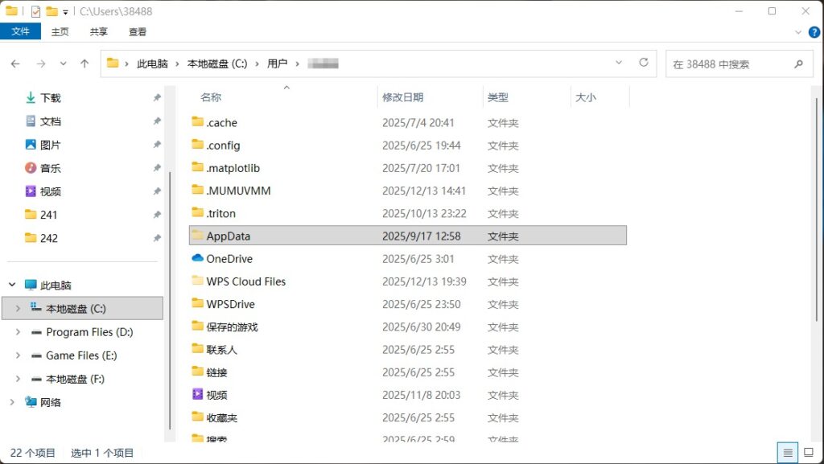
Task: Expand Program Flies (D:) drive node
Action: point(18,332)
